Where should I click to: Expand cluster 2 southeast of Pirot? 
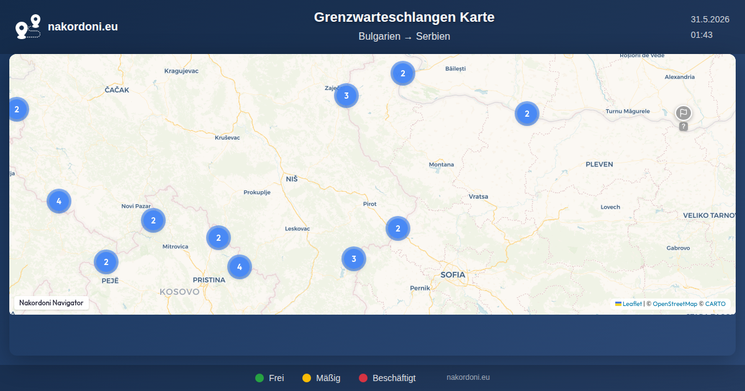(398, 228)
